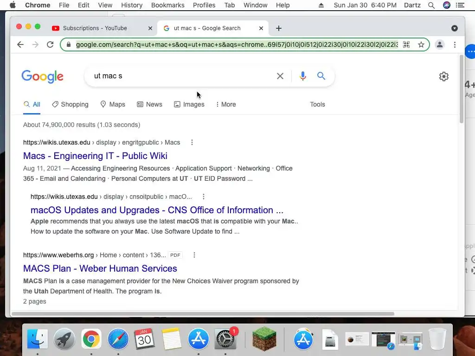The height and width of the screenshot is (356, 475).
Task: Expand the More search categories dropdown
Action: (226, 104)
